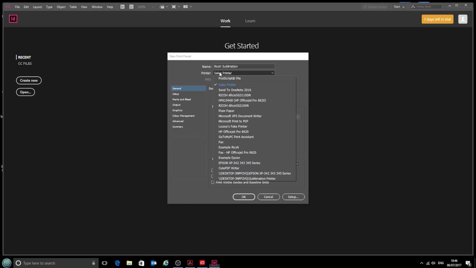Select Graphics in the preset category list
476x268 pixels.
(x=189, y=110)
